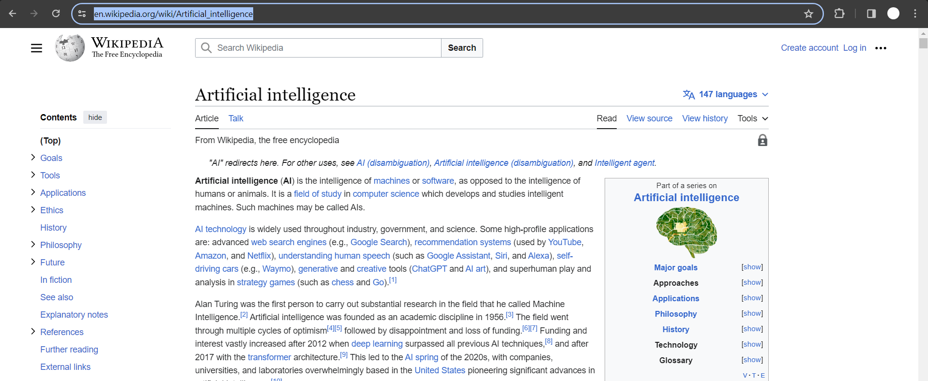Viewport: 928px width, 381px height.
Task: Click the Search button
Action: click(462, 48)
